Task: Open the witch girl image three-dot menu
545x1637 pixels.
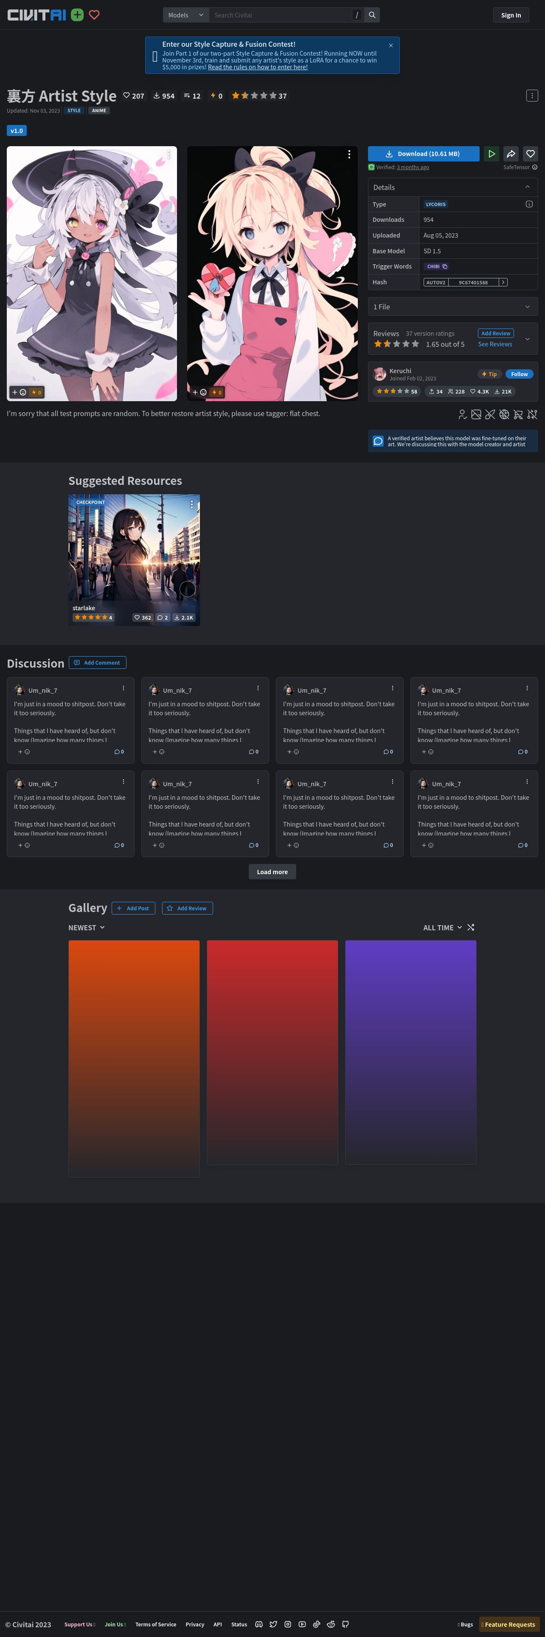Action: click(x=168, y=154)
